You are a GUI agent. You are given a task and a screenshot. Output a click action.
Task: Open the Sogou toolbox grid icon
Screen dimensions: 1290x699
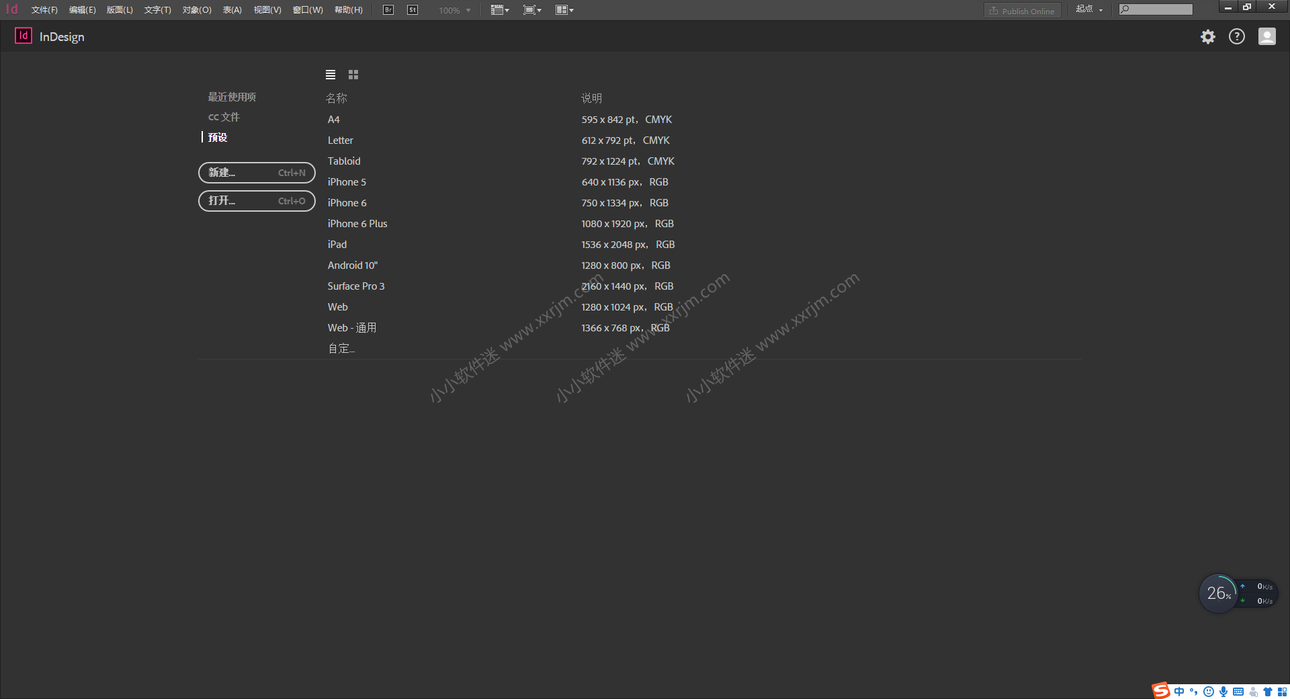1282,692
